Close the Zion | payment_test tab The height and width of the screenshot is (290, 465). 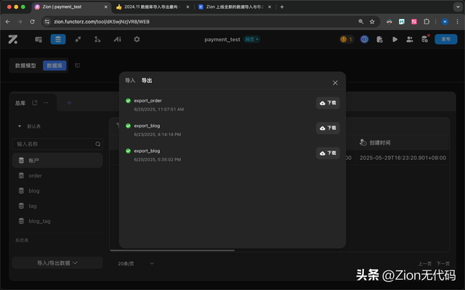[x=106, y=7]
